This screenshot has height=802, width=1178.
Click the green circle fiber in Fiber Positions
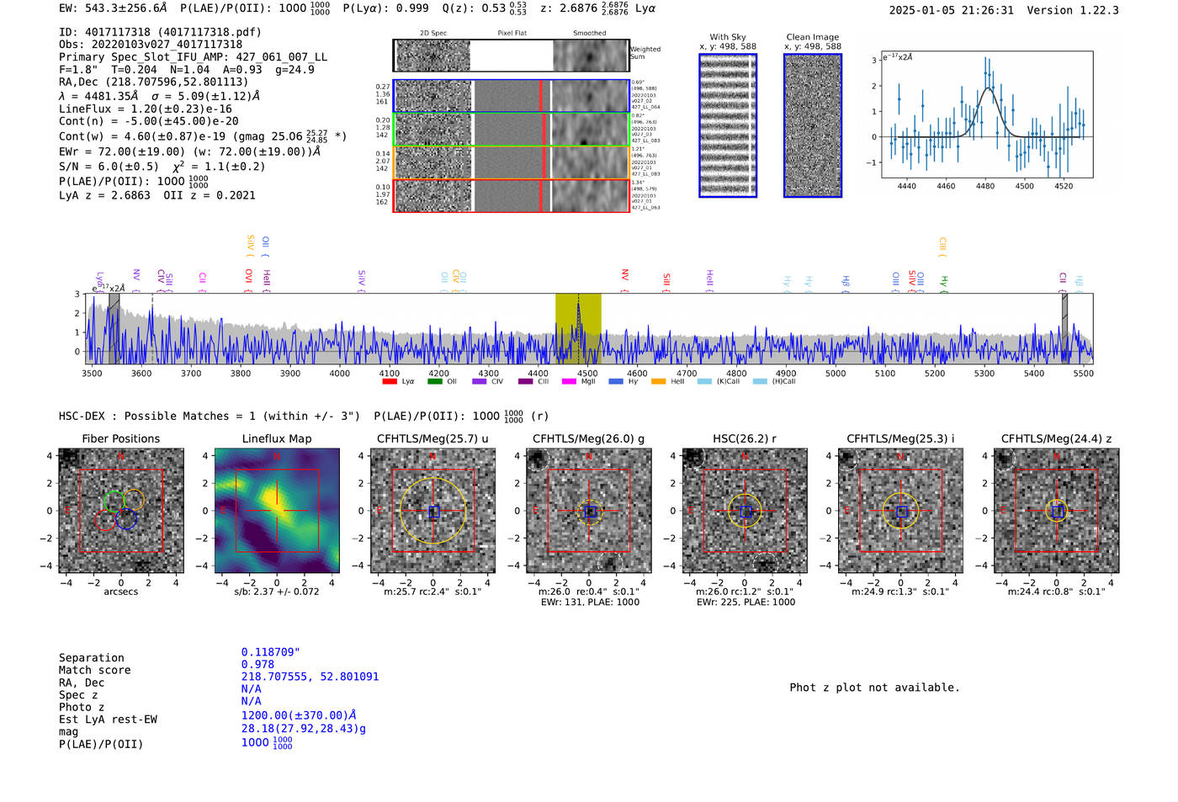pyautogui.click(x=114, y=502)
